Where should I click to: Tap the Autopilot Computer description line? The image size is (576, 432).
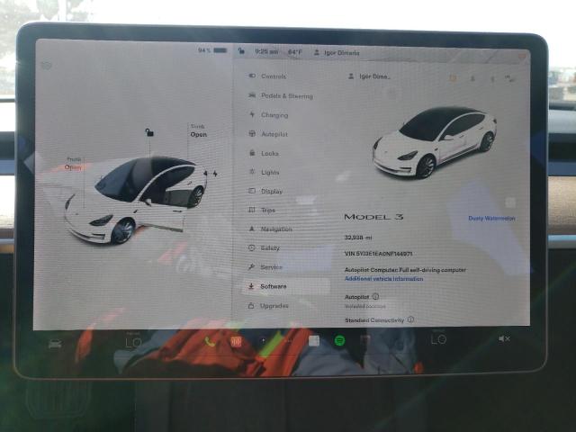point(405,270)
